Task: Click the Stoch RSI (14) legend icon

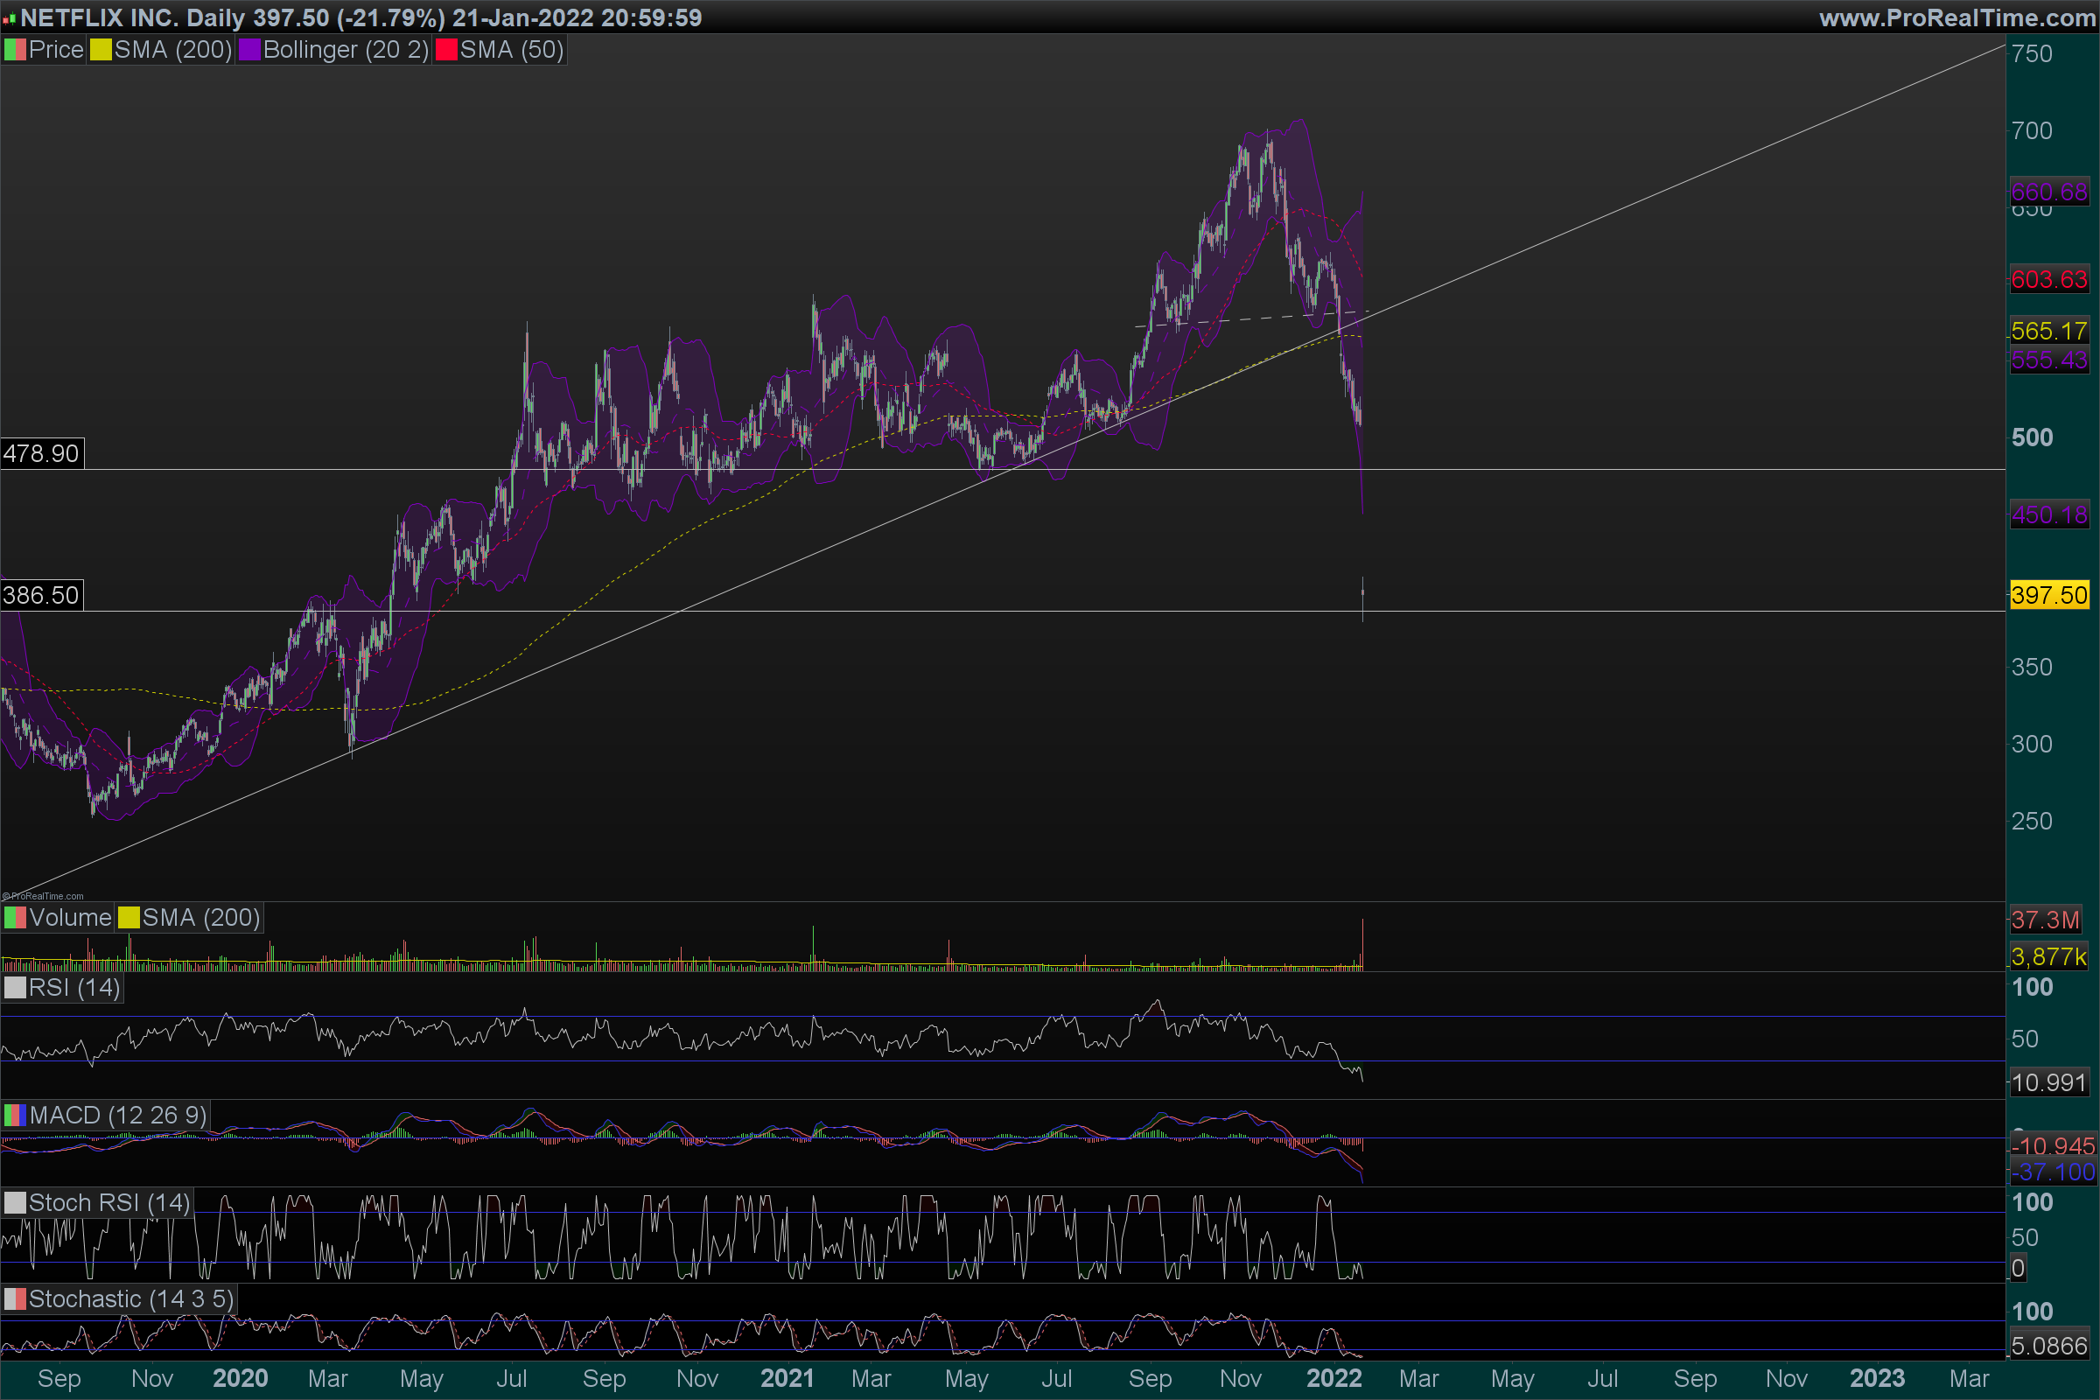Action: coord(15,1202)
